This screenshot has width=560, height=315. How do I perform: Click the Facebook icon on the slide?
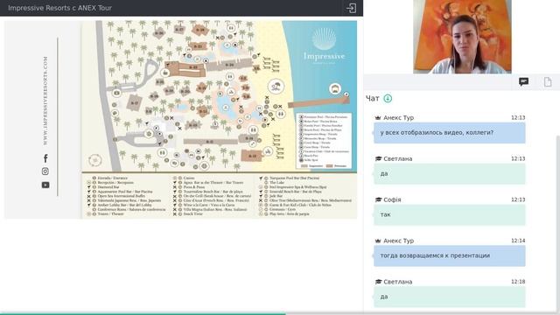point(45,157)
